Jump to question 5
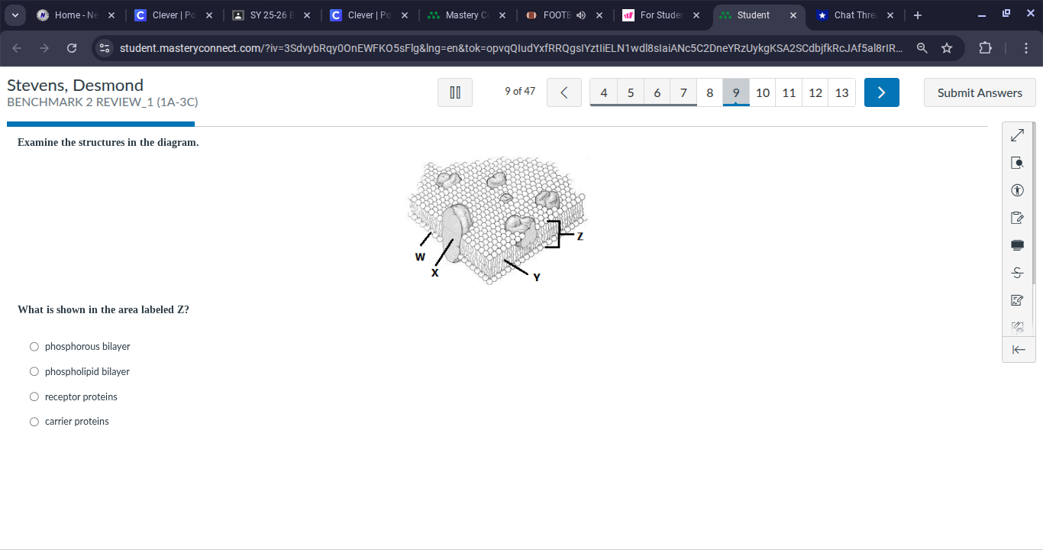Image resolution: width=1043 pixels, height=550 pixels. (631, 92)
